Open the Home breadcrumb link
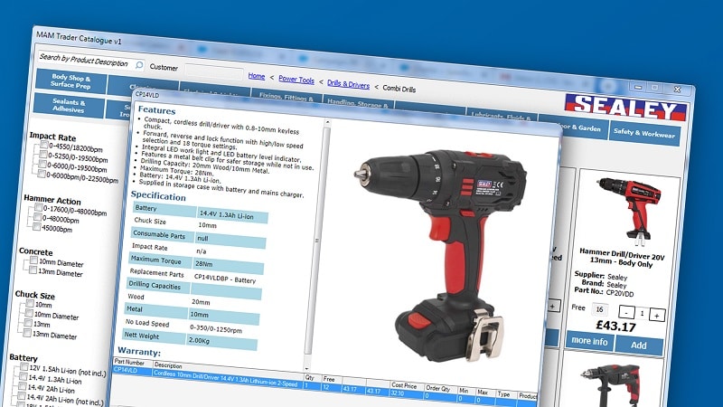This screenshot has height=407, width=723. (x=257, y=76)
